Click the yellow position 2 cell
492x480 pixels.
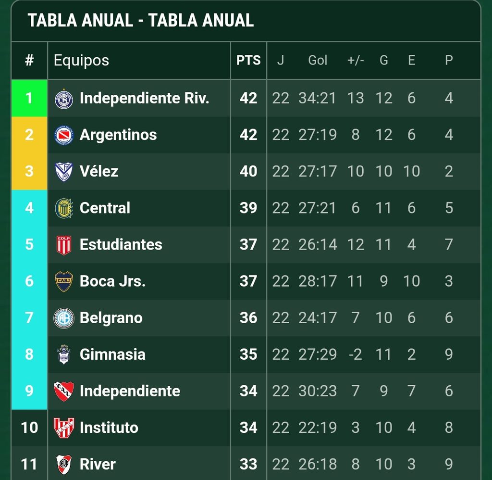(29, 135)
